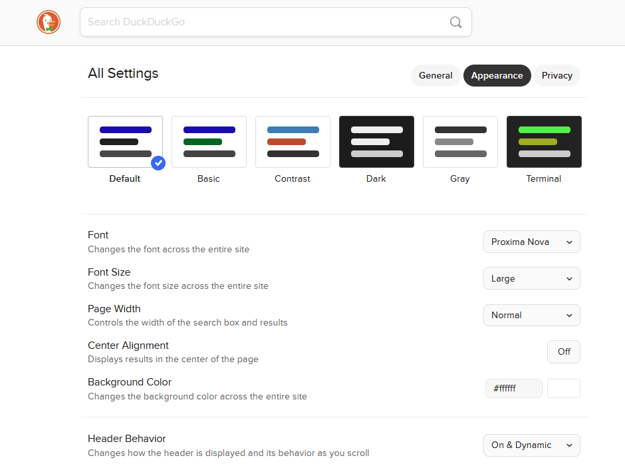Expand the Font Size dropdown set to Large
The height and width of the screenshot is (468, 625).
point(531,278)
